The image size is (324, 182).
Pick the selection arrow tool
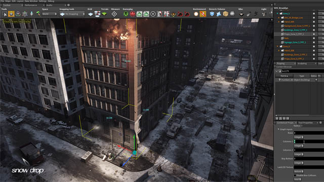click(x=5, y=14)
